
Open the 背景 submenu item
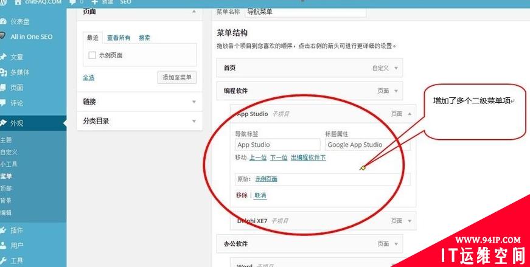(x=6, y=201)
